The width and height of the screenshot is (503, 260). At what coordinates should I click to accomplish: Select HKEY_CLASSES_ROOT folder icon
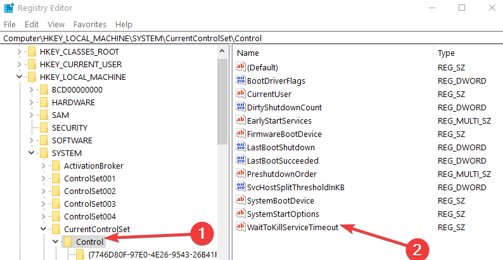click(x=32, y=51)
